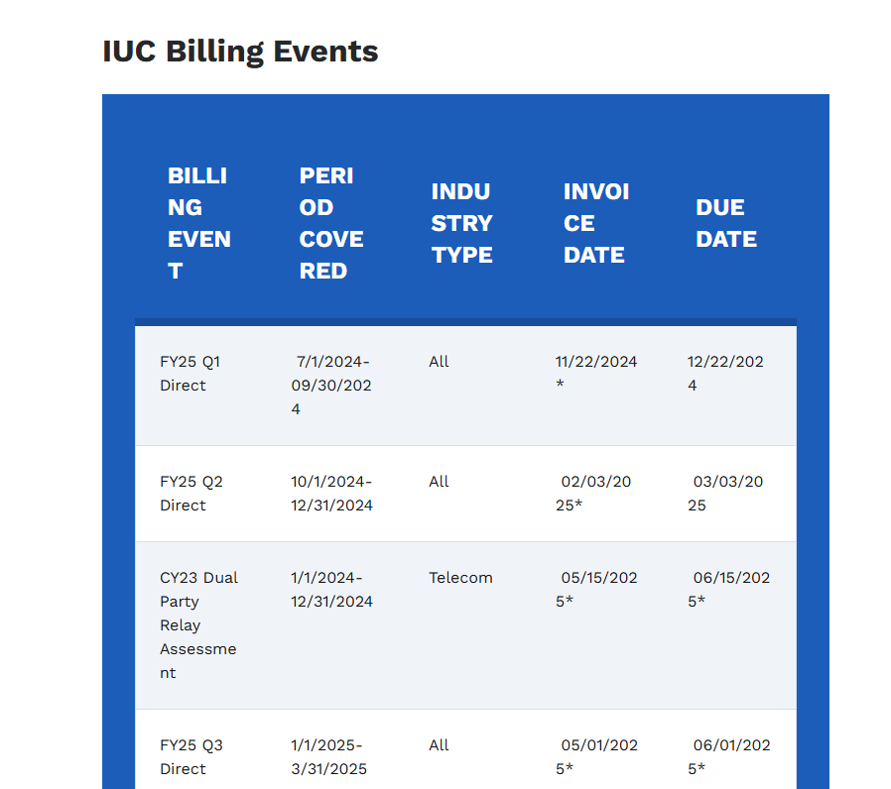Click the IUC Billing Events heading

click(240, 52)
